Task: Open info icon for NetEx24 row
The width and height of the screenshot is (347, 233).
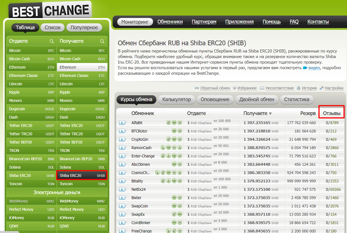Action: click(122, 189)
